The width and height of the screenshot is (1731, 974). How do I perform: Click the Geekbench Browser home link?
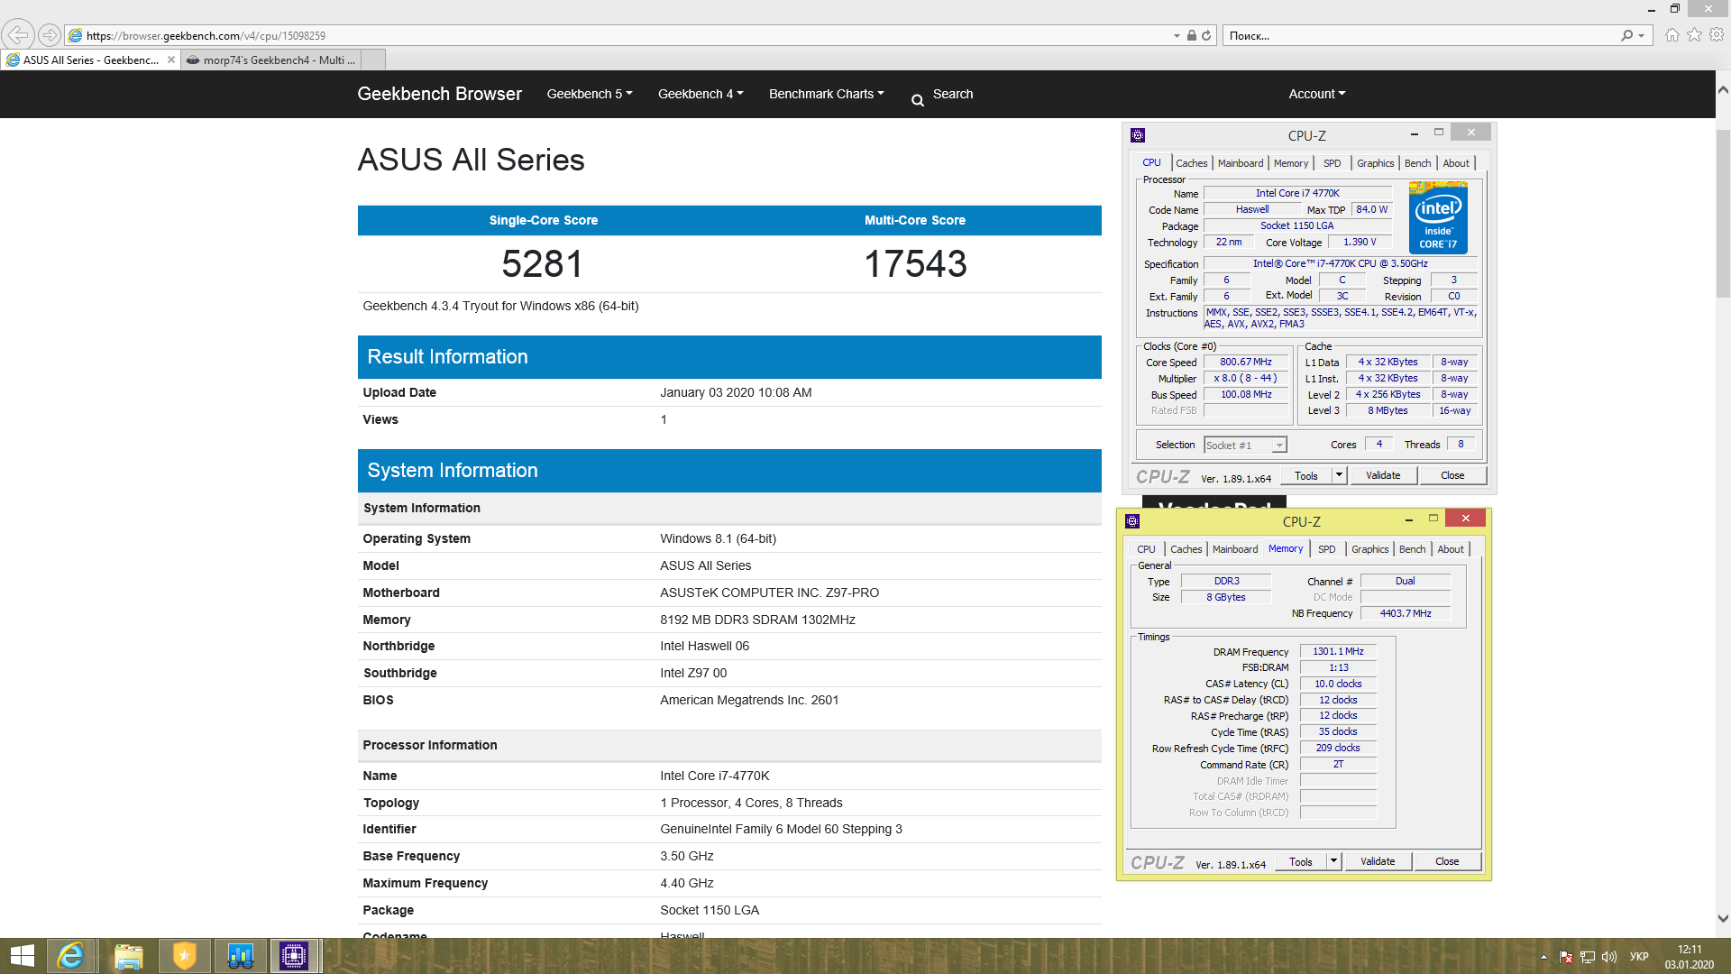coord(439,94)
